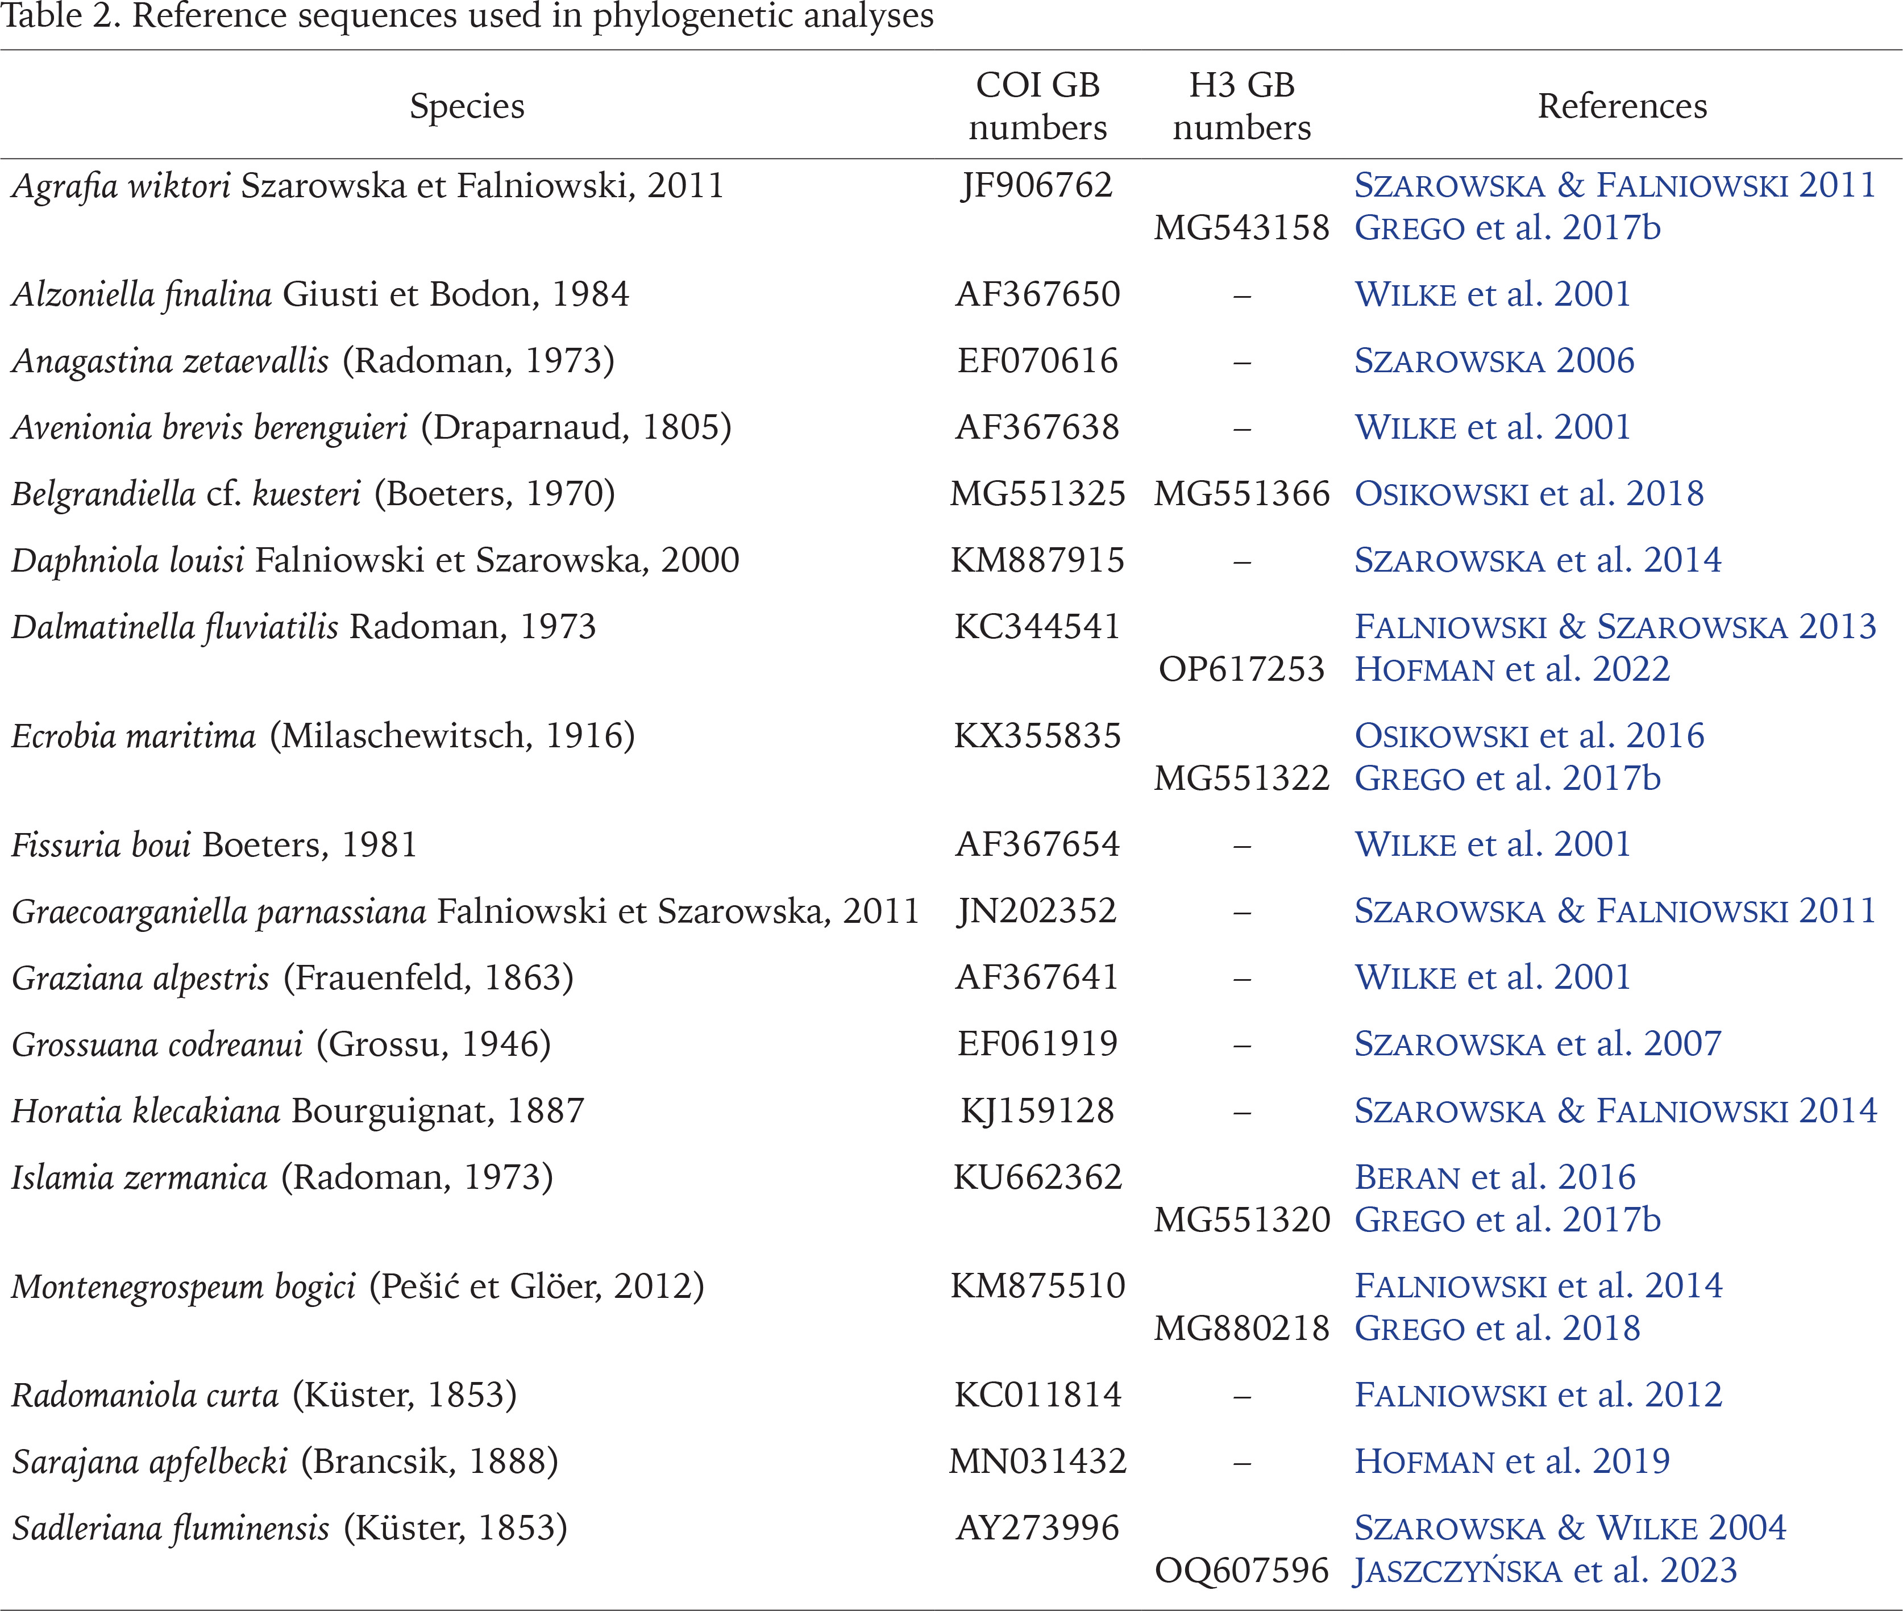Screen dimensions: 1903x1611
Task: Follow the Wilke et al. 2001 link for Alzoniella finalina
Action: pyautogui.click(x=1492, y=294)
